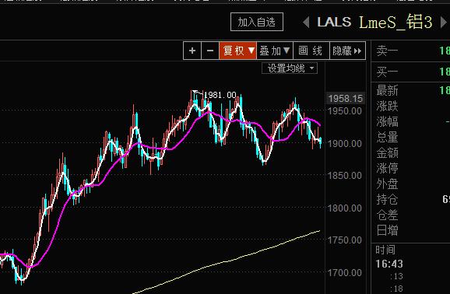Click the 外盘 row label

pos(387,184)
